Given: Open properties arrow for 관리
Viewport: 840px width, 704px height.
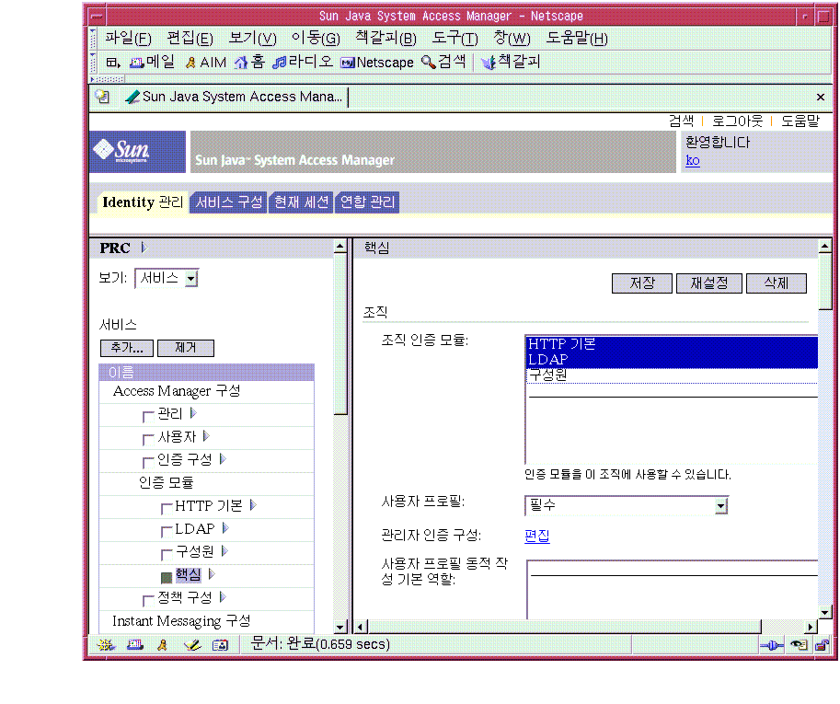Looking at the screenshot, I should [193, 413].
